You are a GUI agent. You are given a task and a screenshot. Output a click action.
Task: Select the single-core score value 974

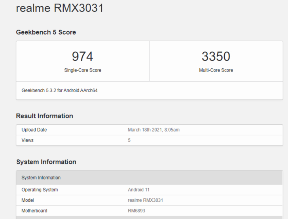coord(82,56)
